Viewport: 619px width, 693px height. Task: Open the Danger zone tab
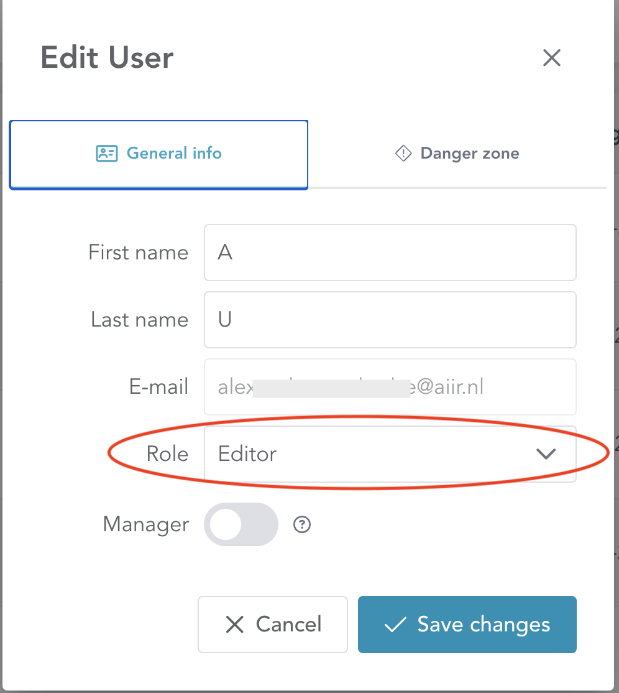457,154
